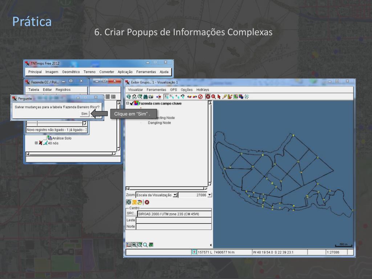The height and width of the screenshot is (279, 372).
Task: Click the green monitor icon at sidebar bottom
Action: tap(151, 245)
